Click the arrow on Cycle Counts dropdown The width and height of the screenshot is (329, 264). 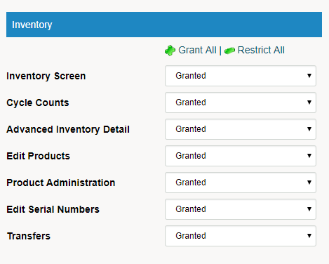coord(309,103)
